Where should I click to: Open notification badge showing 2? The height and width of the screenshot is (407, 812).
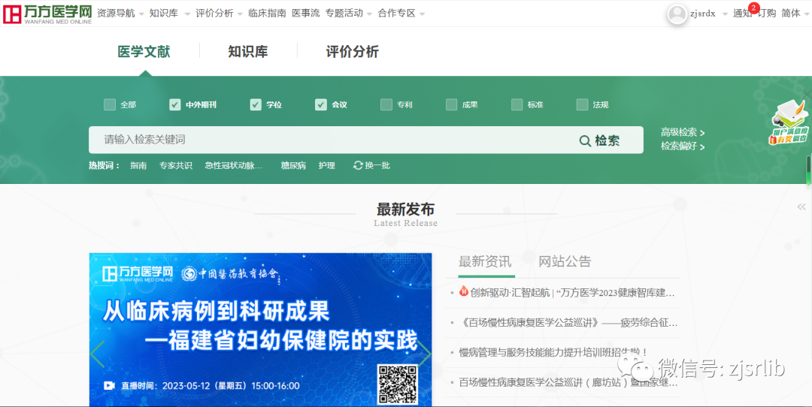tap(753, 8)
